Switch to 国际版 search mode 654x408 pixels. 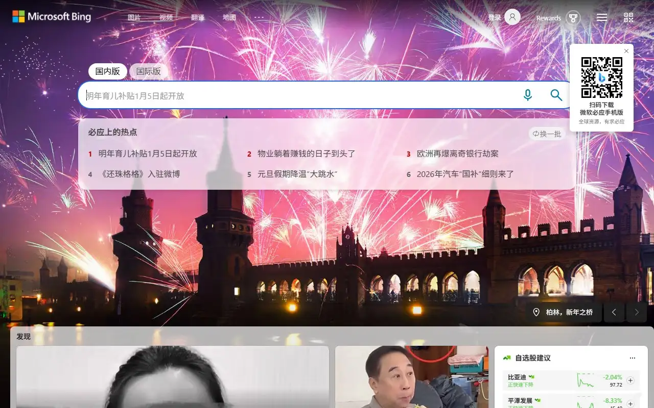pyautogui.click(x=148, y=71)
